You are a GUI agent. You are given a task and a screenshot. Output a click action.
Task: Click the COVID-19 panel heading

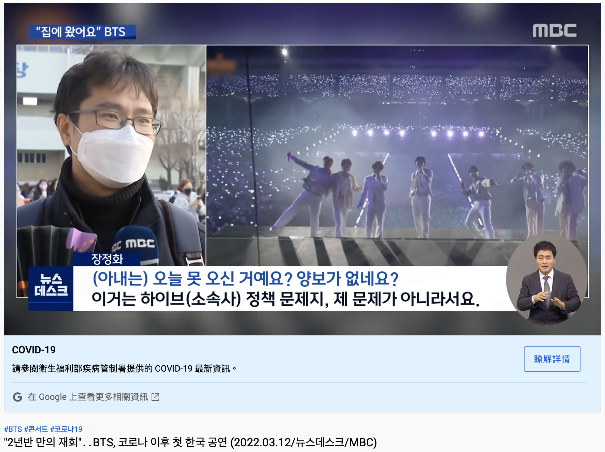click(34, 350)
